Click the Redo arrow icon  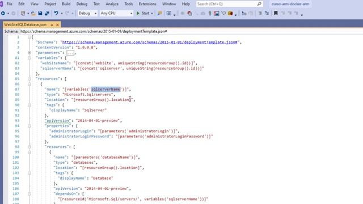coord(67,14)
